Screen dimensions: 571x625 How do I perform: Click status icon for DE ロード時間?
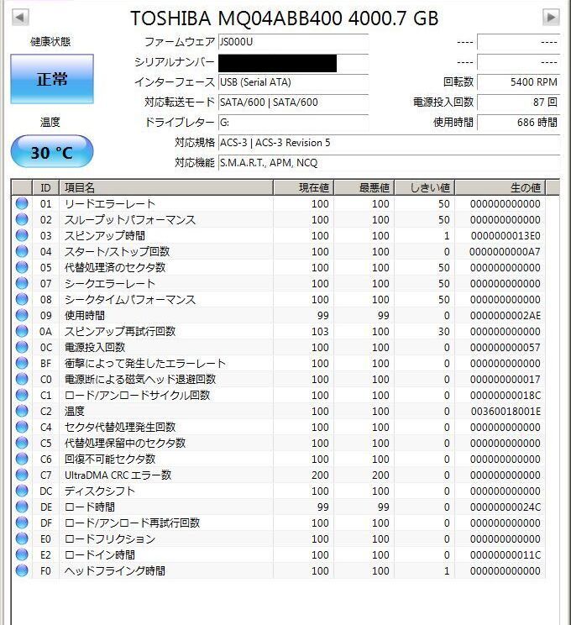point(22,507)
